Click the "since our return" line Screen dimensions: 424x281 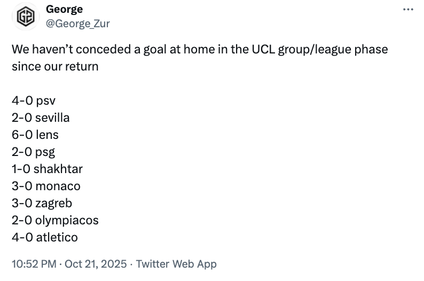tap(55, 67)
